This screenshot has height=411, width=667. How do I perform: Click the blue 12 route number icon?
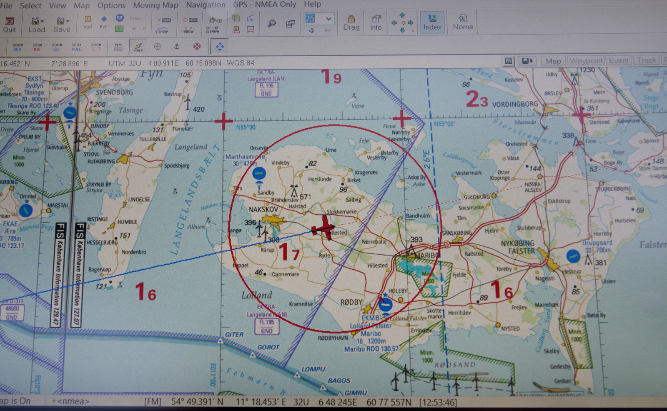coord(119,18)
